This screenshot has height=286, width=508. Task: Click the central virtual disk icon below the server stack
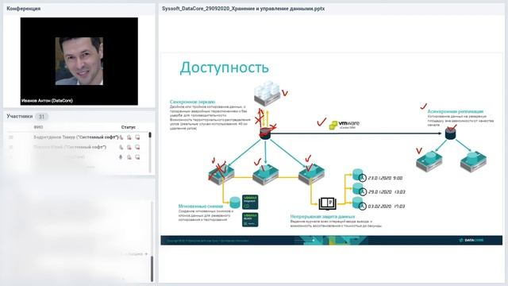tap(265, 133)
